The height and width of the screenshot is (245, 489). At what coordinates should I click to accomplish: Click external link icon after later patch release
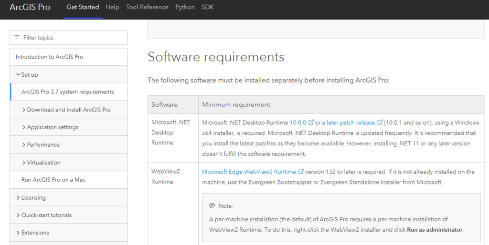tap(380, 122)
